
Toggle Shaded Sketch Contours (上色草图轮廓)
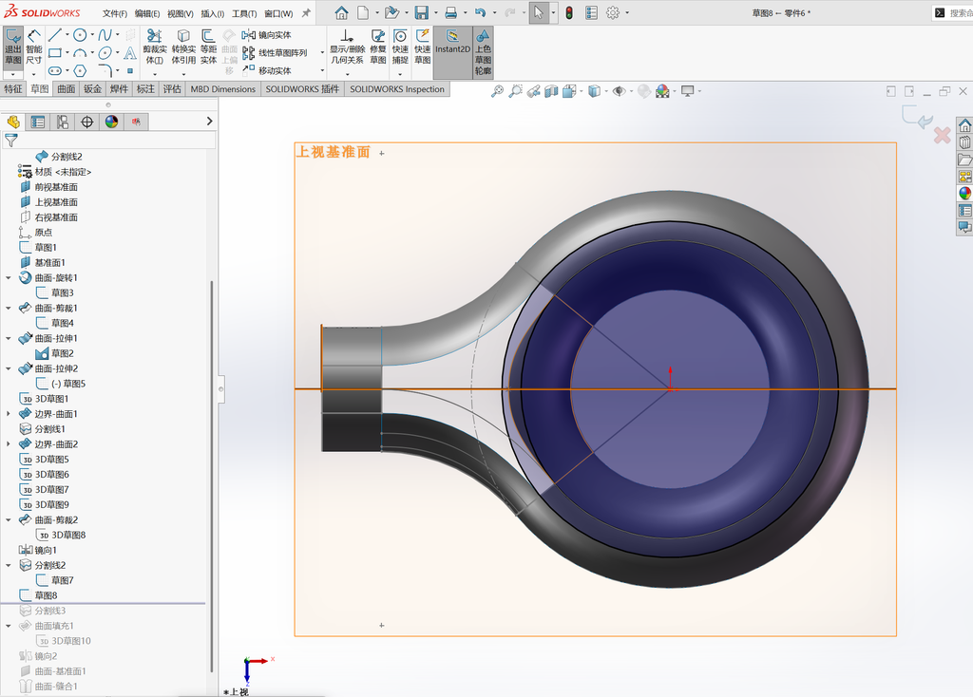483,52
